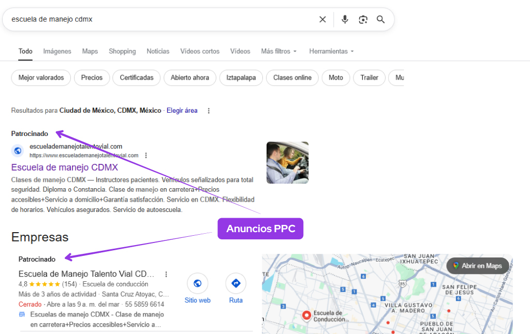The image size is (530, 334).
Task: Click the magnifying glass search icon
Action: pos(380,20)
